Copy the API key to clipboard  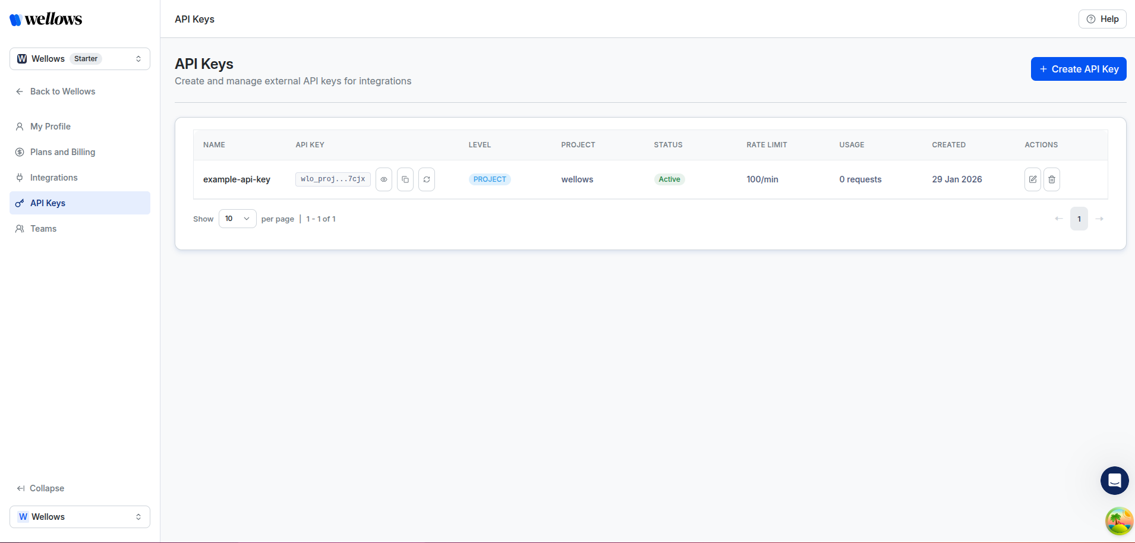tap(405, 179)
